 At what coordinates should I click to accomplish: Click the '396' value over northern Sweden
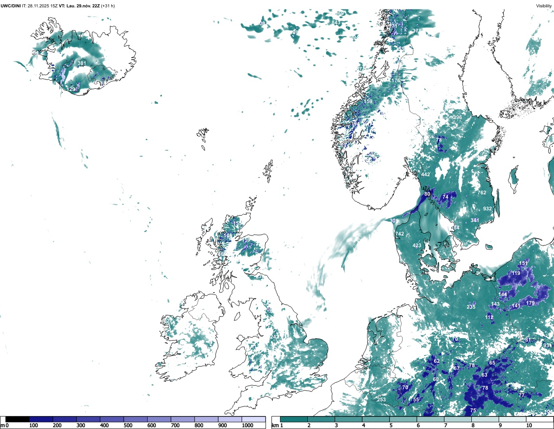pyautogui.click(x=457, y=117)
